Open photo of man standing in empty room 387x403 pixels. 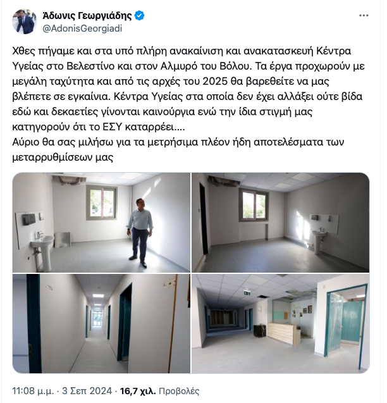click(102, 222)
